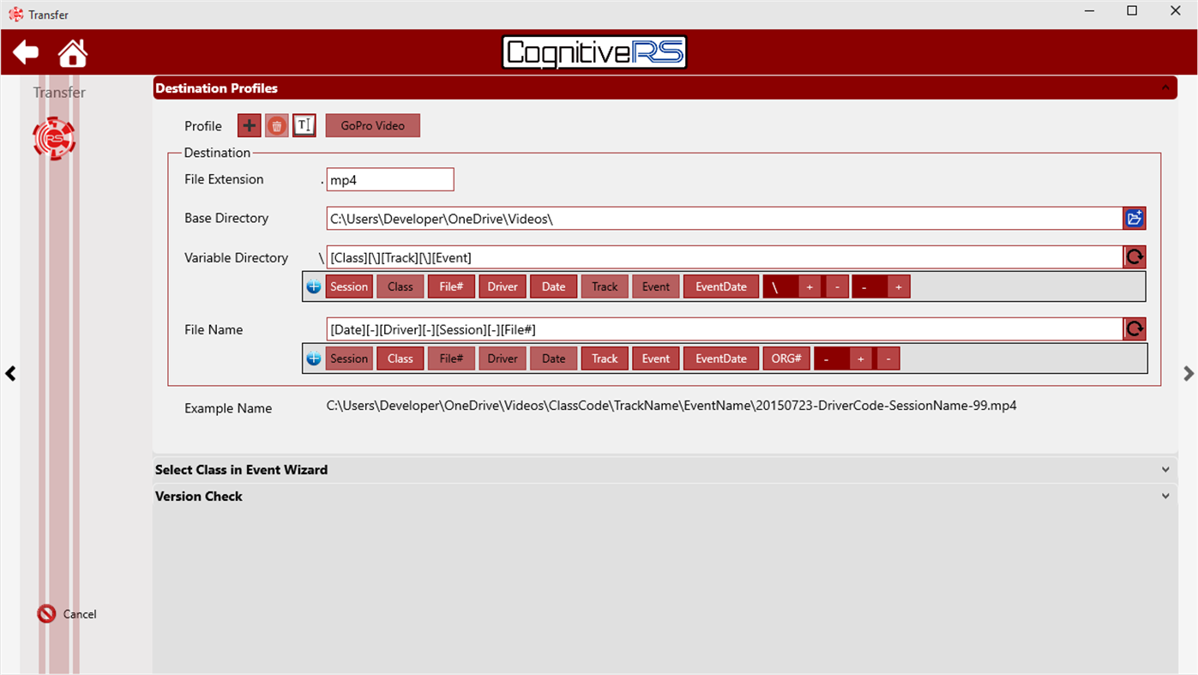
Task: Navigate back with the left panel arrow
Action: tap(10, 373)
